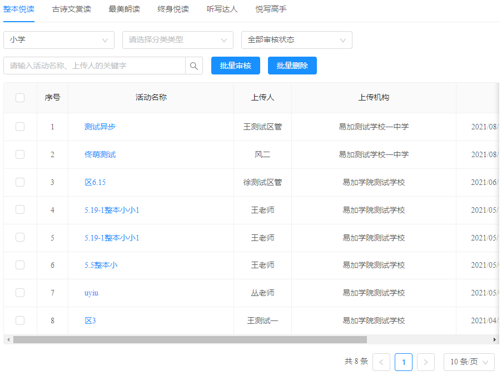Switch to the 听写达人 tab
This screenshot has height=376, width=502.
pos(222,9)
